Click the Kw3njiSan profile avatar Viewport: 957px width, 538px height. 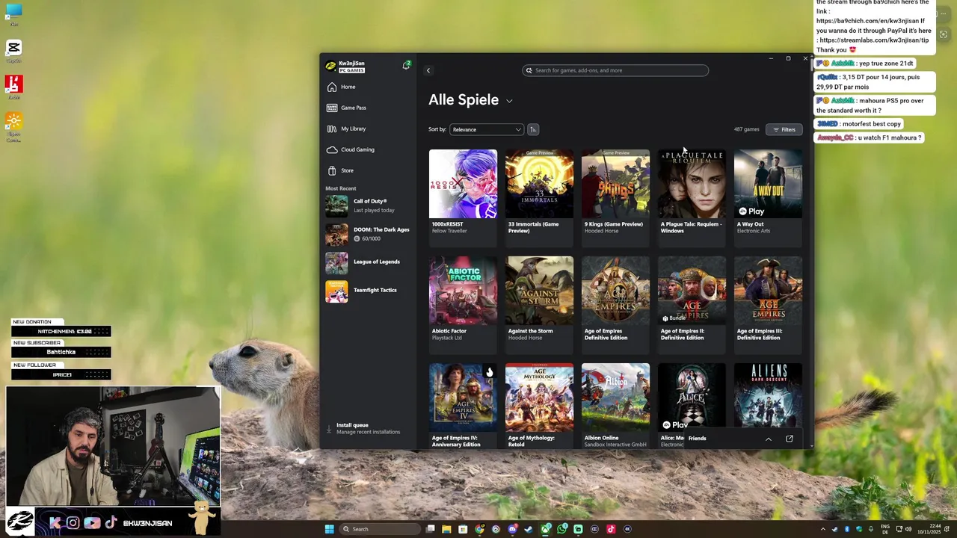click(330, 66)
